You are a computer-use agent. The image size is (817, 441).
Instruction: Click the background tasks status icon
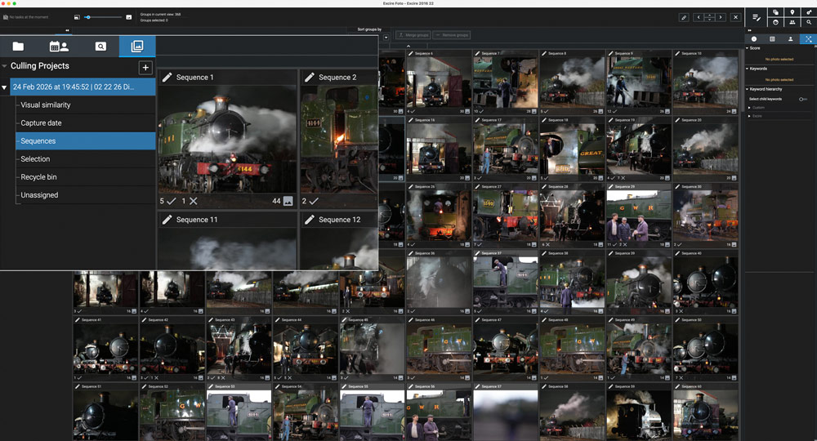5,17
